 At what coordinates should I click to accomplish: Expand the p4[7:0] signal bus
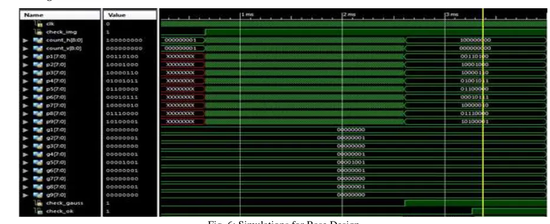point(25,81)
